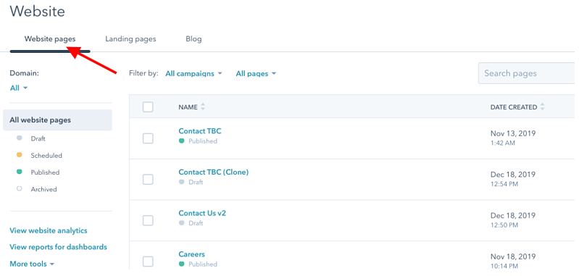The width and height of the screenshot is (579, 276).
Task: Click the Dec 18, 2019 12:54 PM date cell
Action: [x=513, y=179]
